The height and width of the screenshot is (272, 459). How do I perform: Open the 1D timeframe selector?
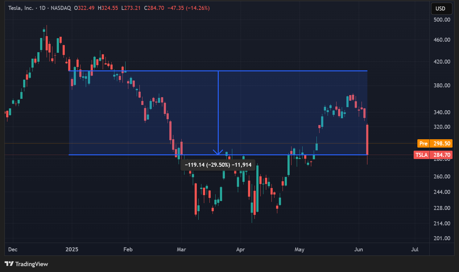(42, 8)
